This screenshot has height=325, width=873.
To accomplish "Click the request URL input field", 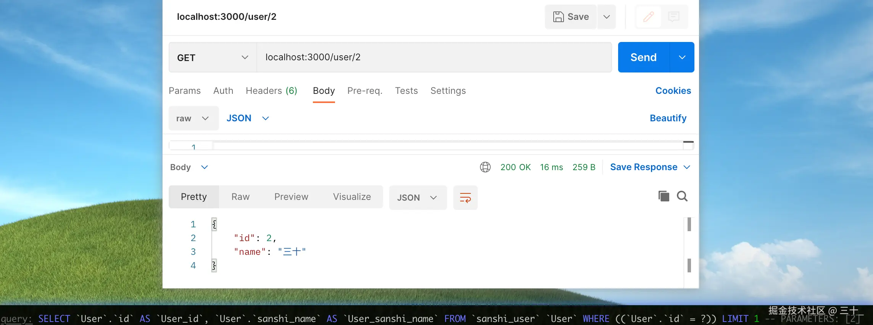I will (x=434, y=57).
